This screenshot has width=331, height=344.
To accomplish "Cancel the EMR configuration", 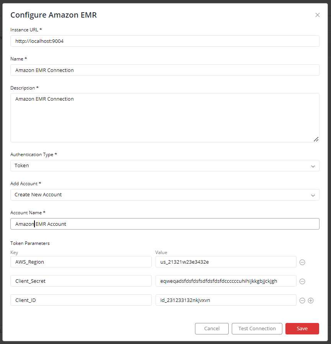I will click(x=212, y=329).
